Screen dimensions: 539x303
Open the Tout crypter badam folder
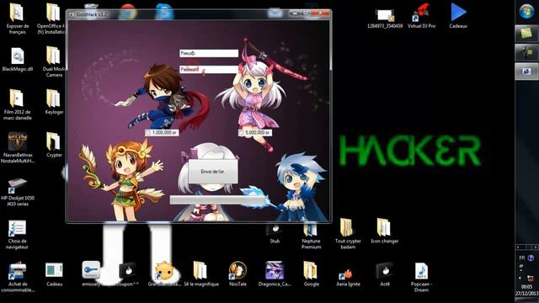[347, 227]
